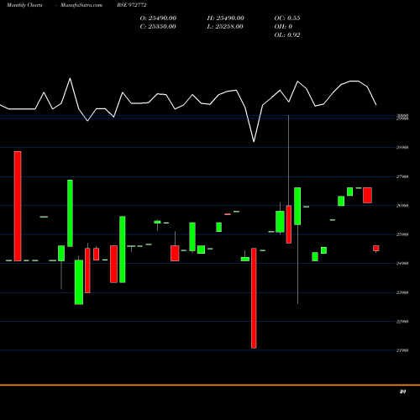
Task: Select the OC: 0.55 value
Action: pyautogui.click(x=287, y=18)
